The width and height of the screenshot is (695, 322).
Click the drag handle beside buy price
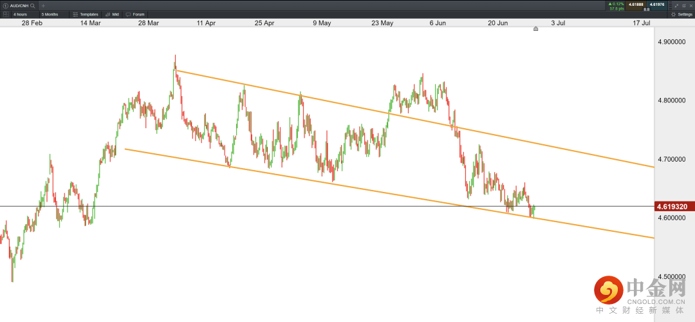[671, 6]
